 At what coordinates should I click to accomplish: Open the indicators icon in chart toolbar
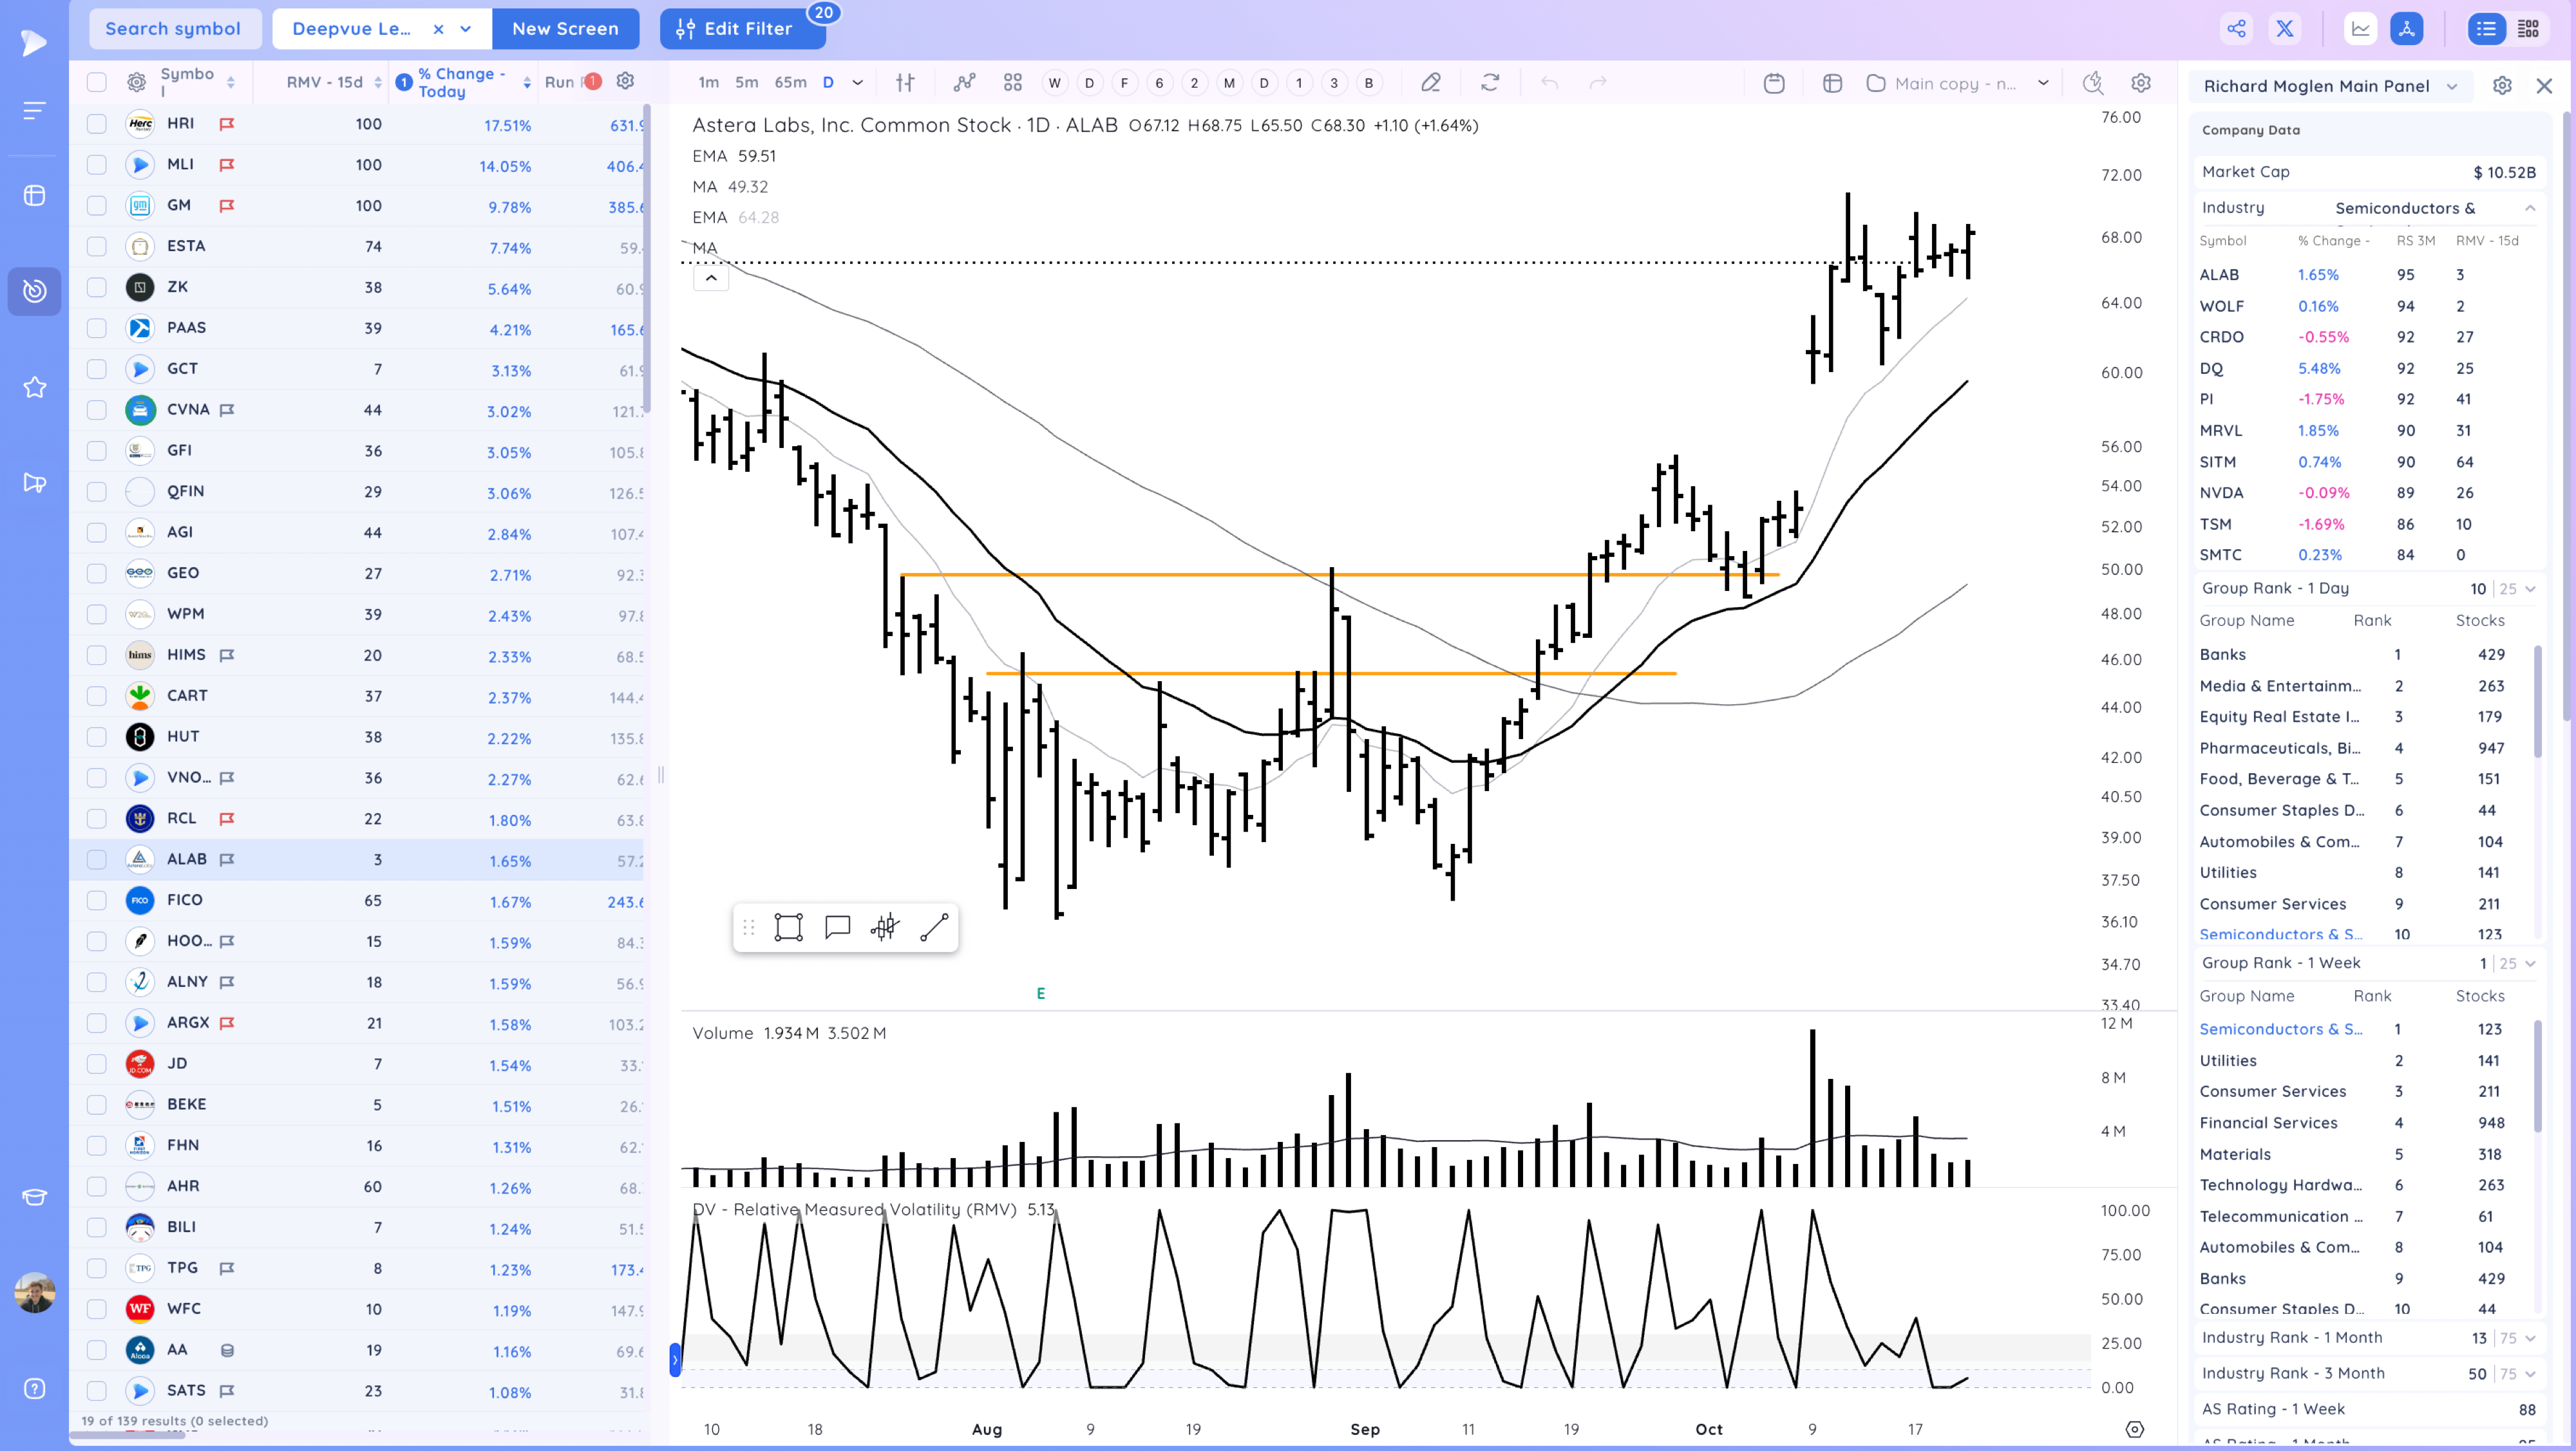coord(964,83)
